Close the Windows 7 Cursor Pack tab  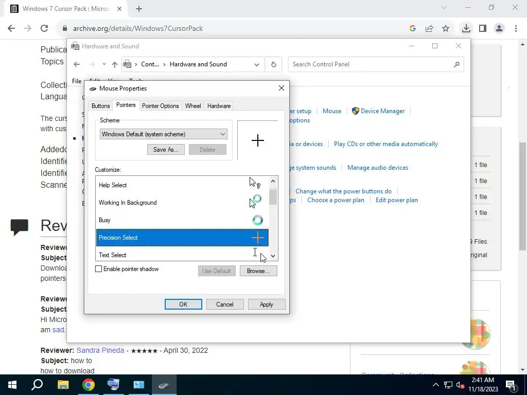pos(119,9)
